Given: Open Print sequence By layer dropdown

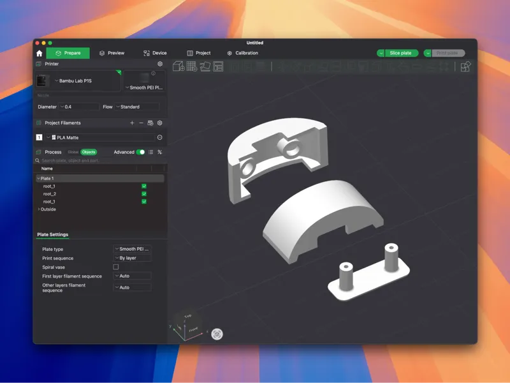Looking at the screenshot, I should tap(132, 258).
